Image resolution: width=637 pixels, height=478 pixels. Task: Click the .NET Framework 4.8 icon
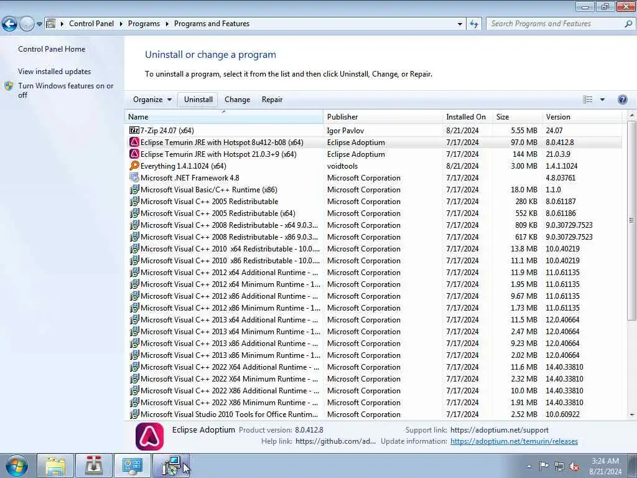134,177
